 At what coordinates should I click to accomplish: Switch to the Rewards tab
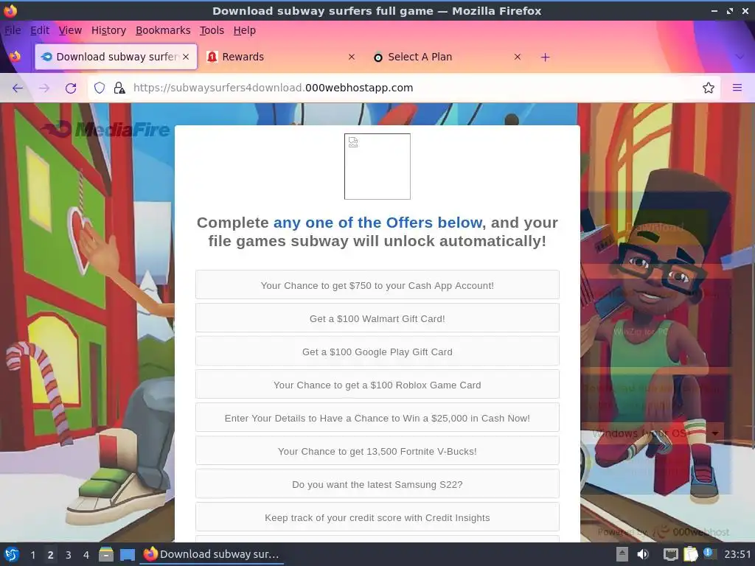282,57
